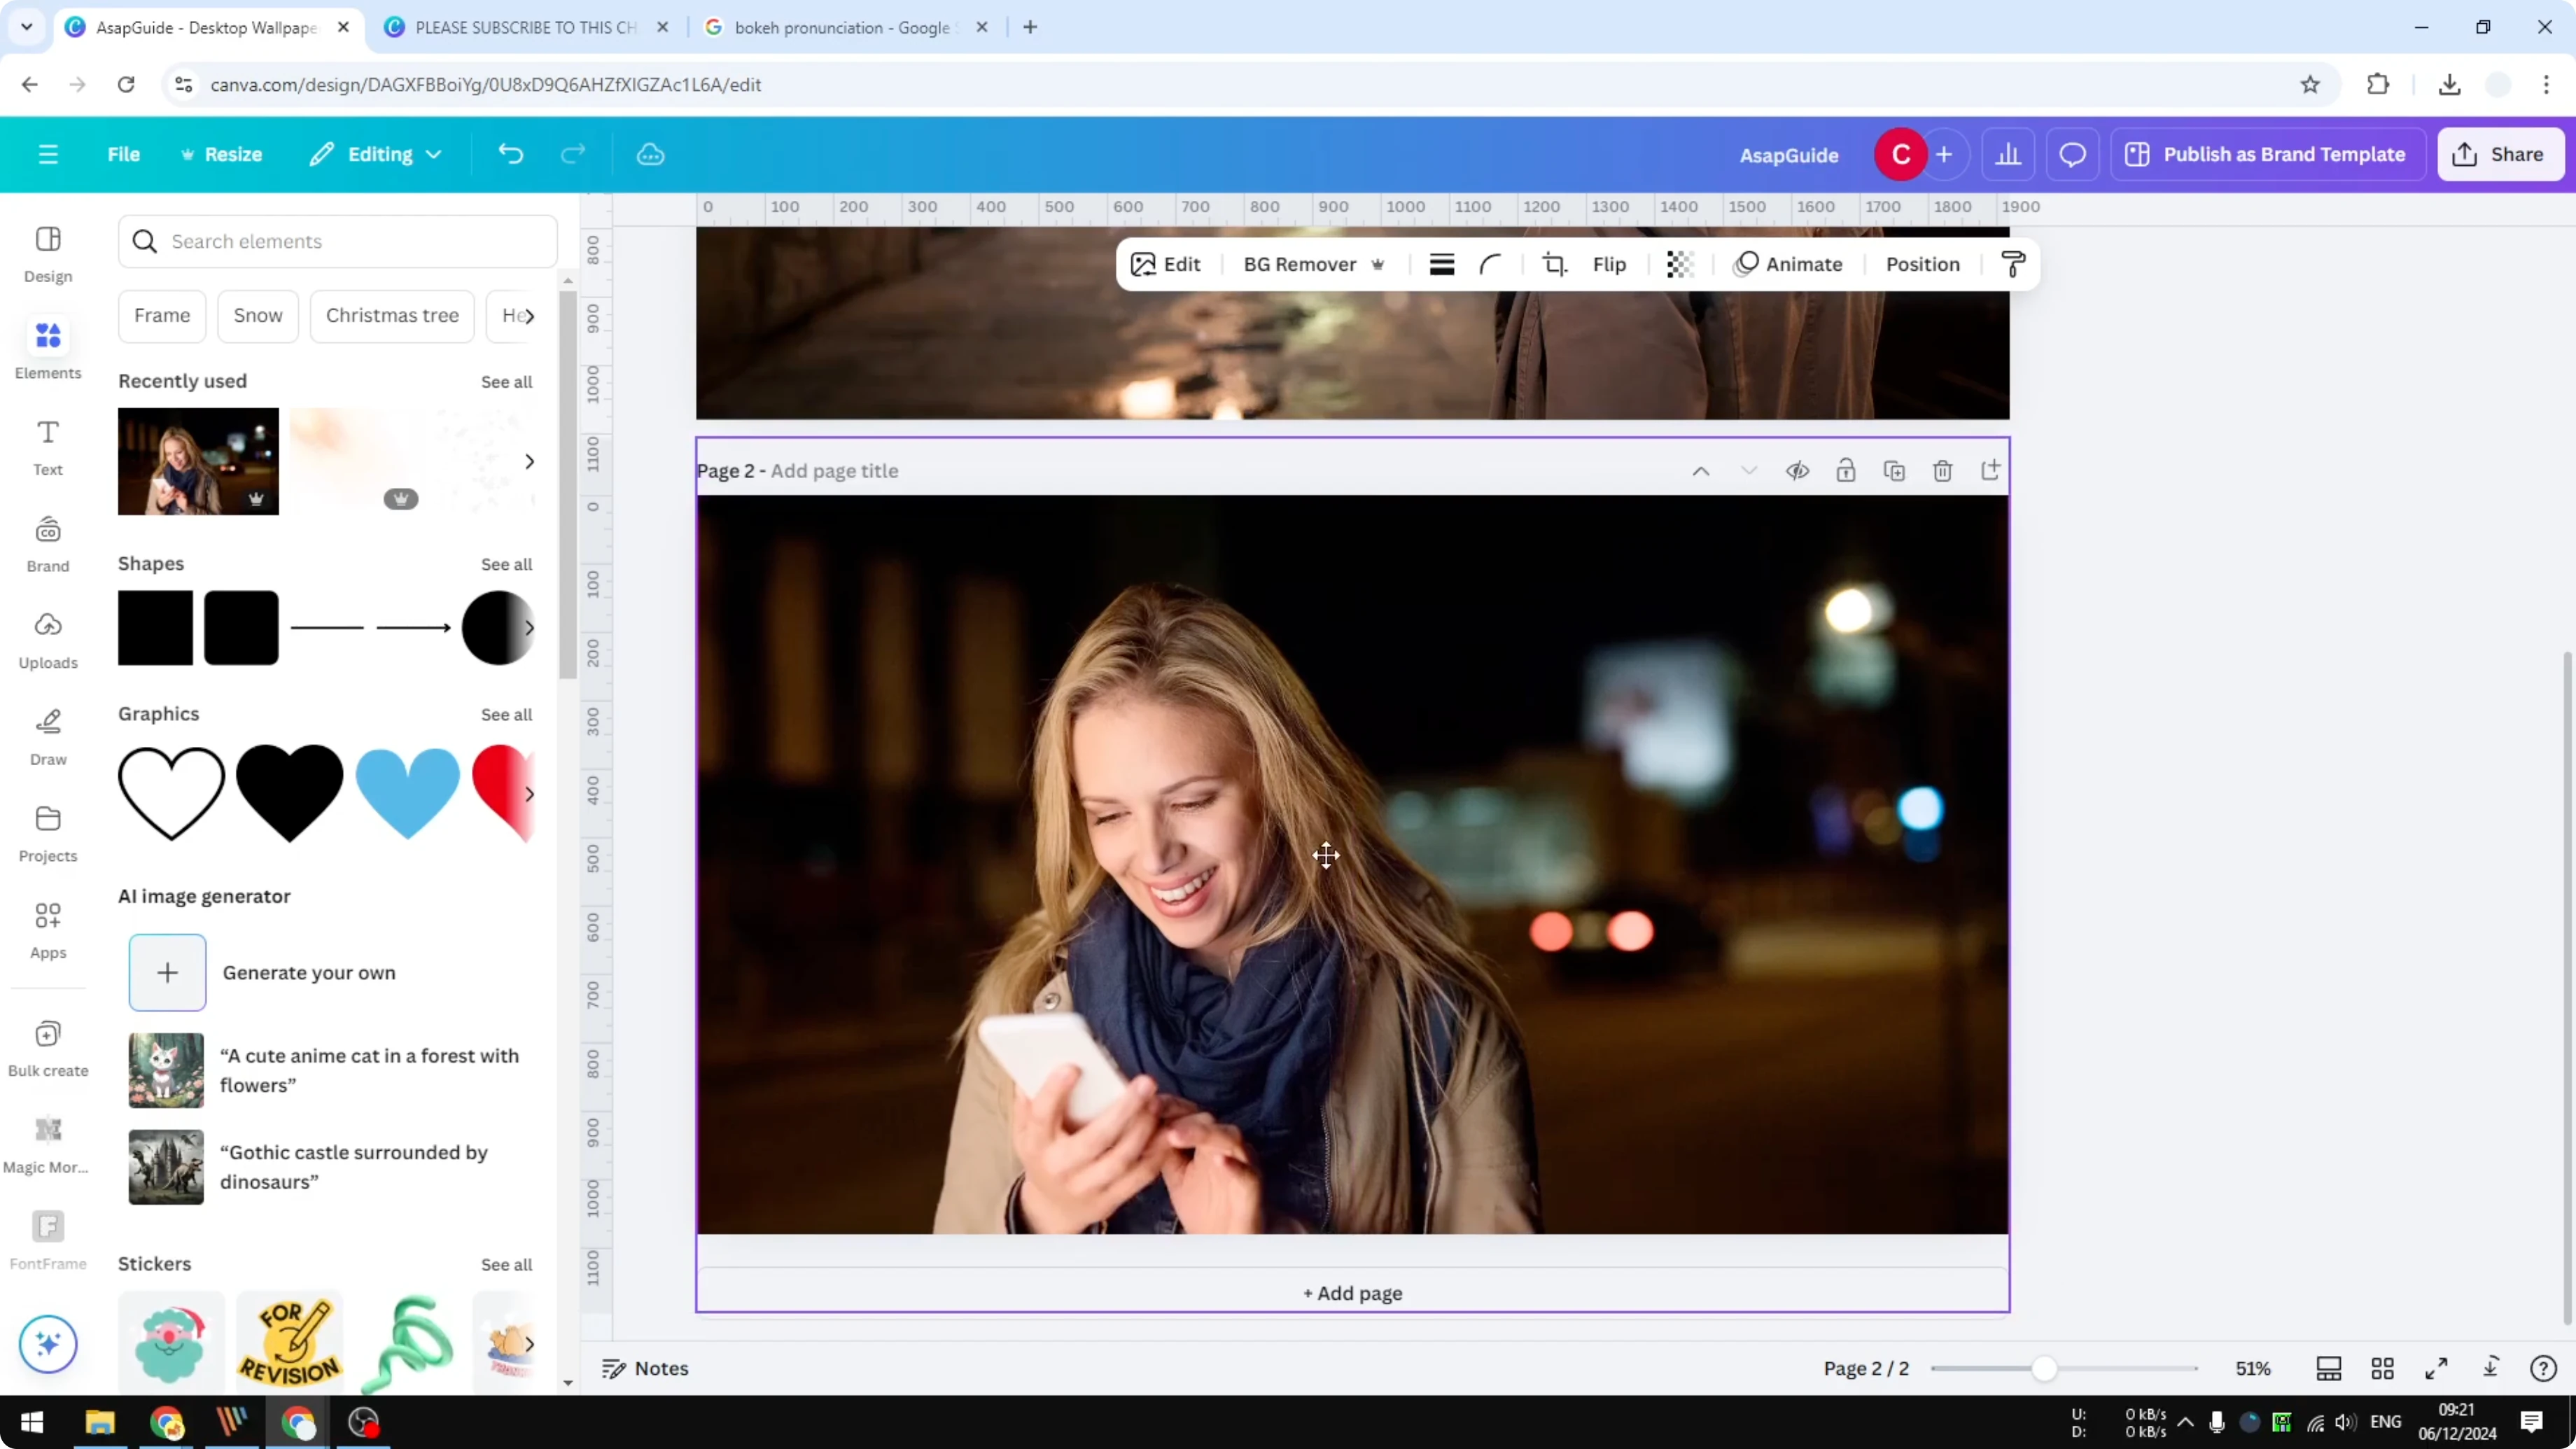This screenshot has width=2576, height=1449.
Task: Open the Editing mode dropdown
Action: 376,154
